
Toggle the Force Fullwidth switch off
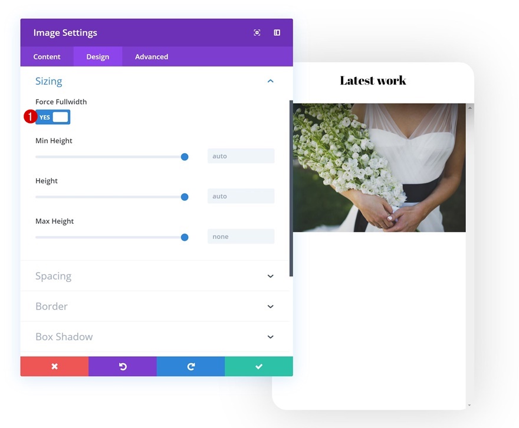(53, 117)
